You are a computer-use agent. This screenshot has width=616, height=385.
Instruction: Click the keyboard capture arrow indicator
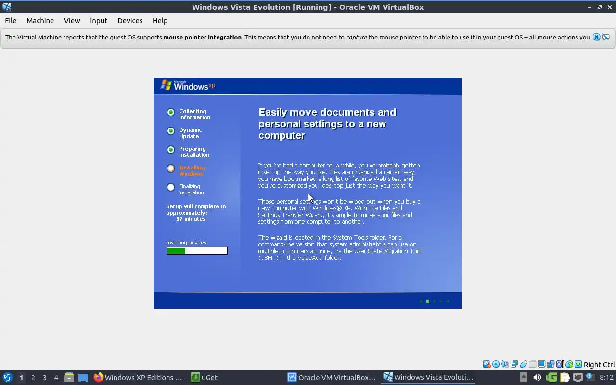pos(578,364)
